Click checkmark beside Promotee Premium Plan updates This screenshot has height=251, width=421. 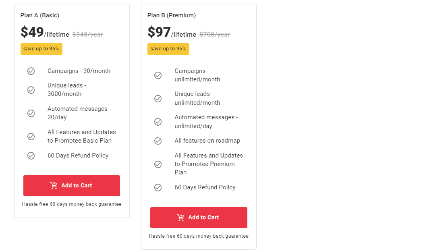click(158, 164)
